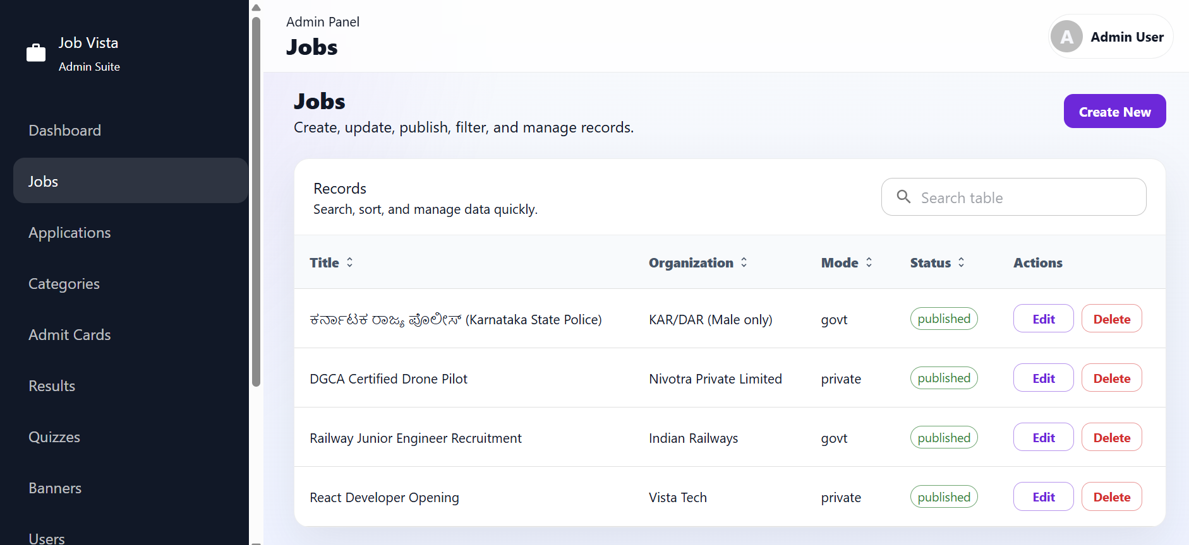
Task: Click the Admin User name label
Action: click(x=1127, y=37)
